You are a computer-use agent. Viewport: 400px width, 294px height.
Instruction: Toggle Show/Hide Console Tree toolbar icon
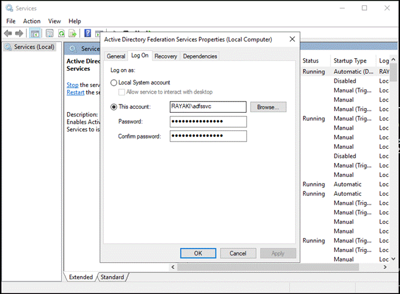tap(35, 33)
